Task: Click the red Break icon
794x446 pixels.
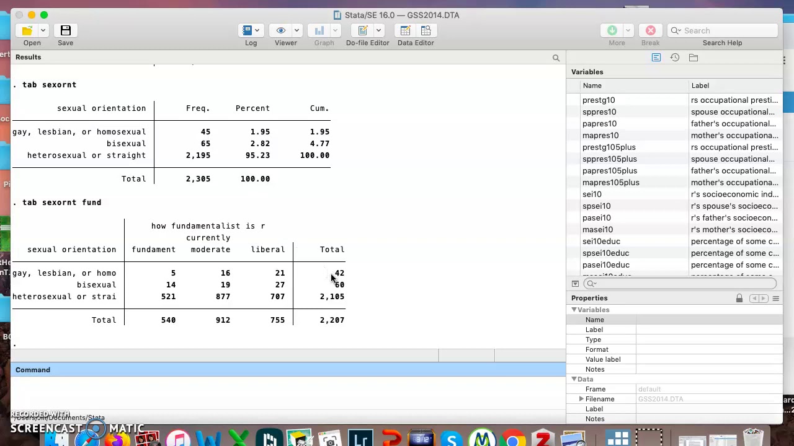Action: point(651,30)
